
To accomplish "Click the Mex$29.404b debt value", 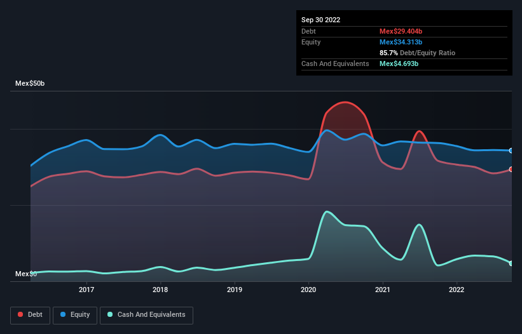I will pos(401,31).
